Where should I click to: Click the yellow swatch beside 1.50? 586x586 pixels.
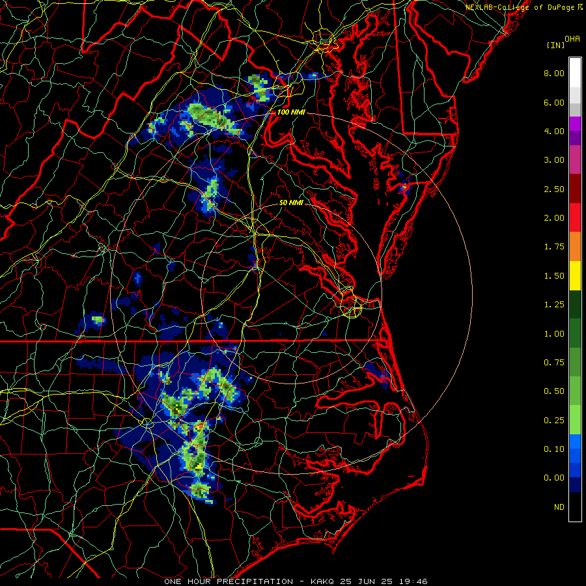tap(575, 275)
